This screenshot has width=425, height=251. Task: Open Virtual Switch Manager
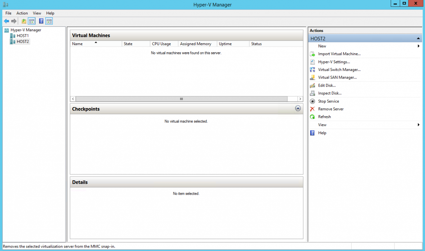339,70
